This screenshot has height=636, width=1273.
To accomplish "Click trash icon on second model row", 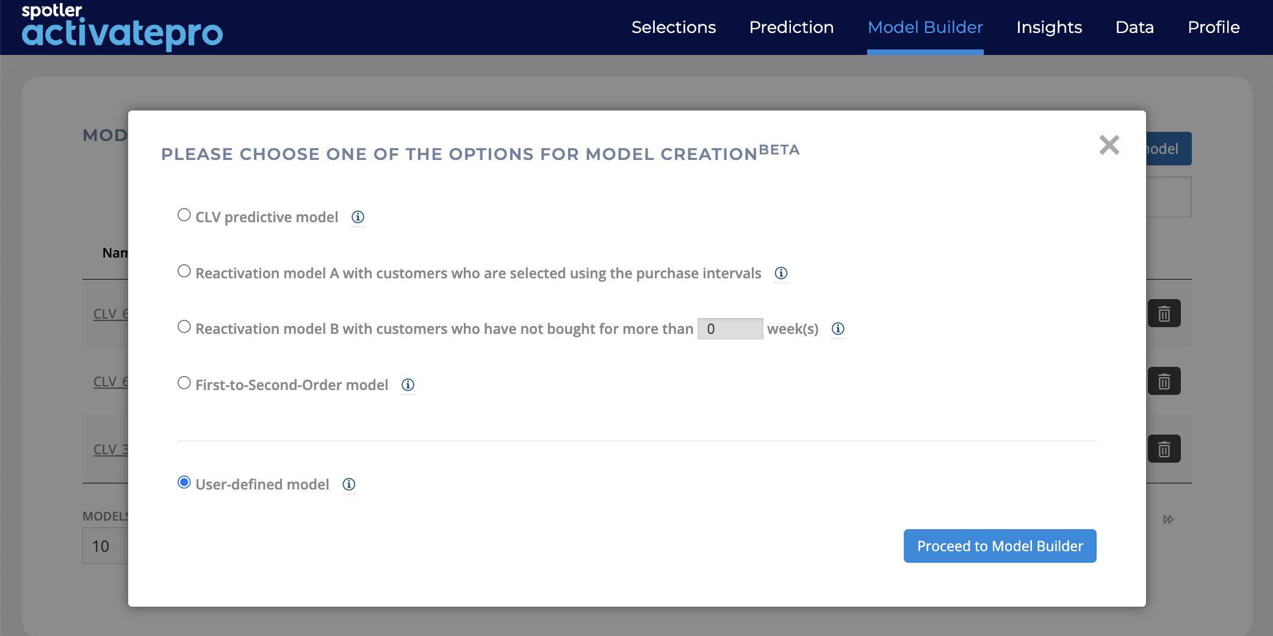I will (x=1164, y=381).
